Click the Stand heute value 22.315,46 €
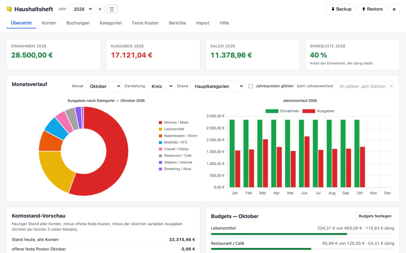Screen dimensions: 406x253 point(182,240)
